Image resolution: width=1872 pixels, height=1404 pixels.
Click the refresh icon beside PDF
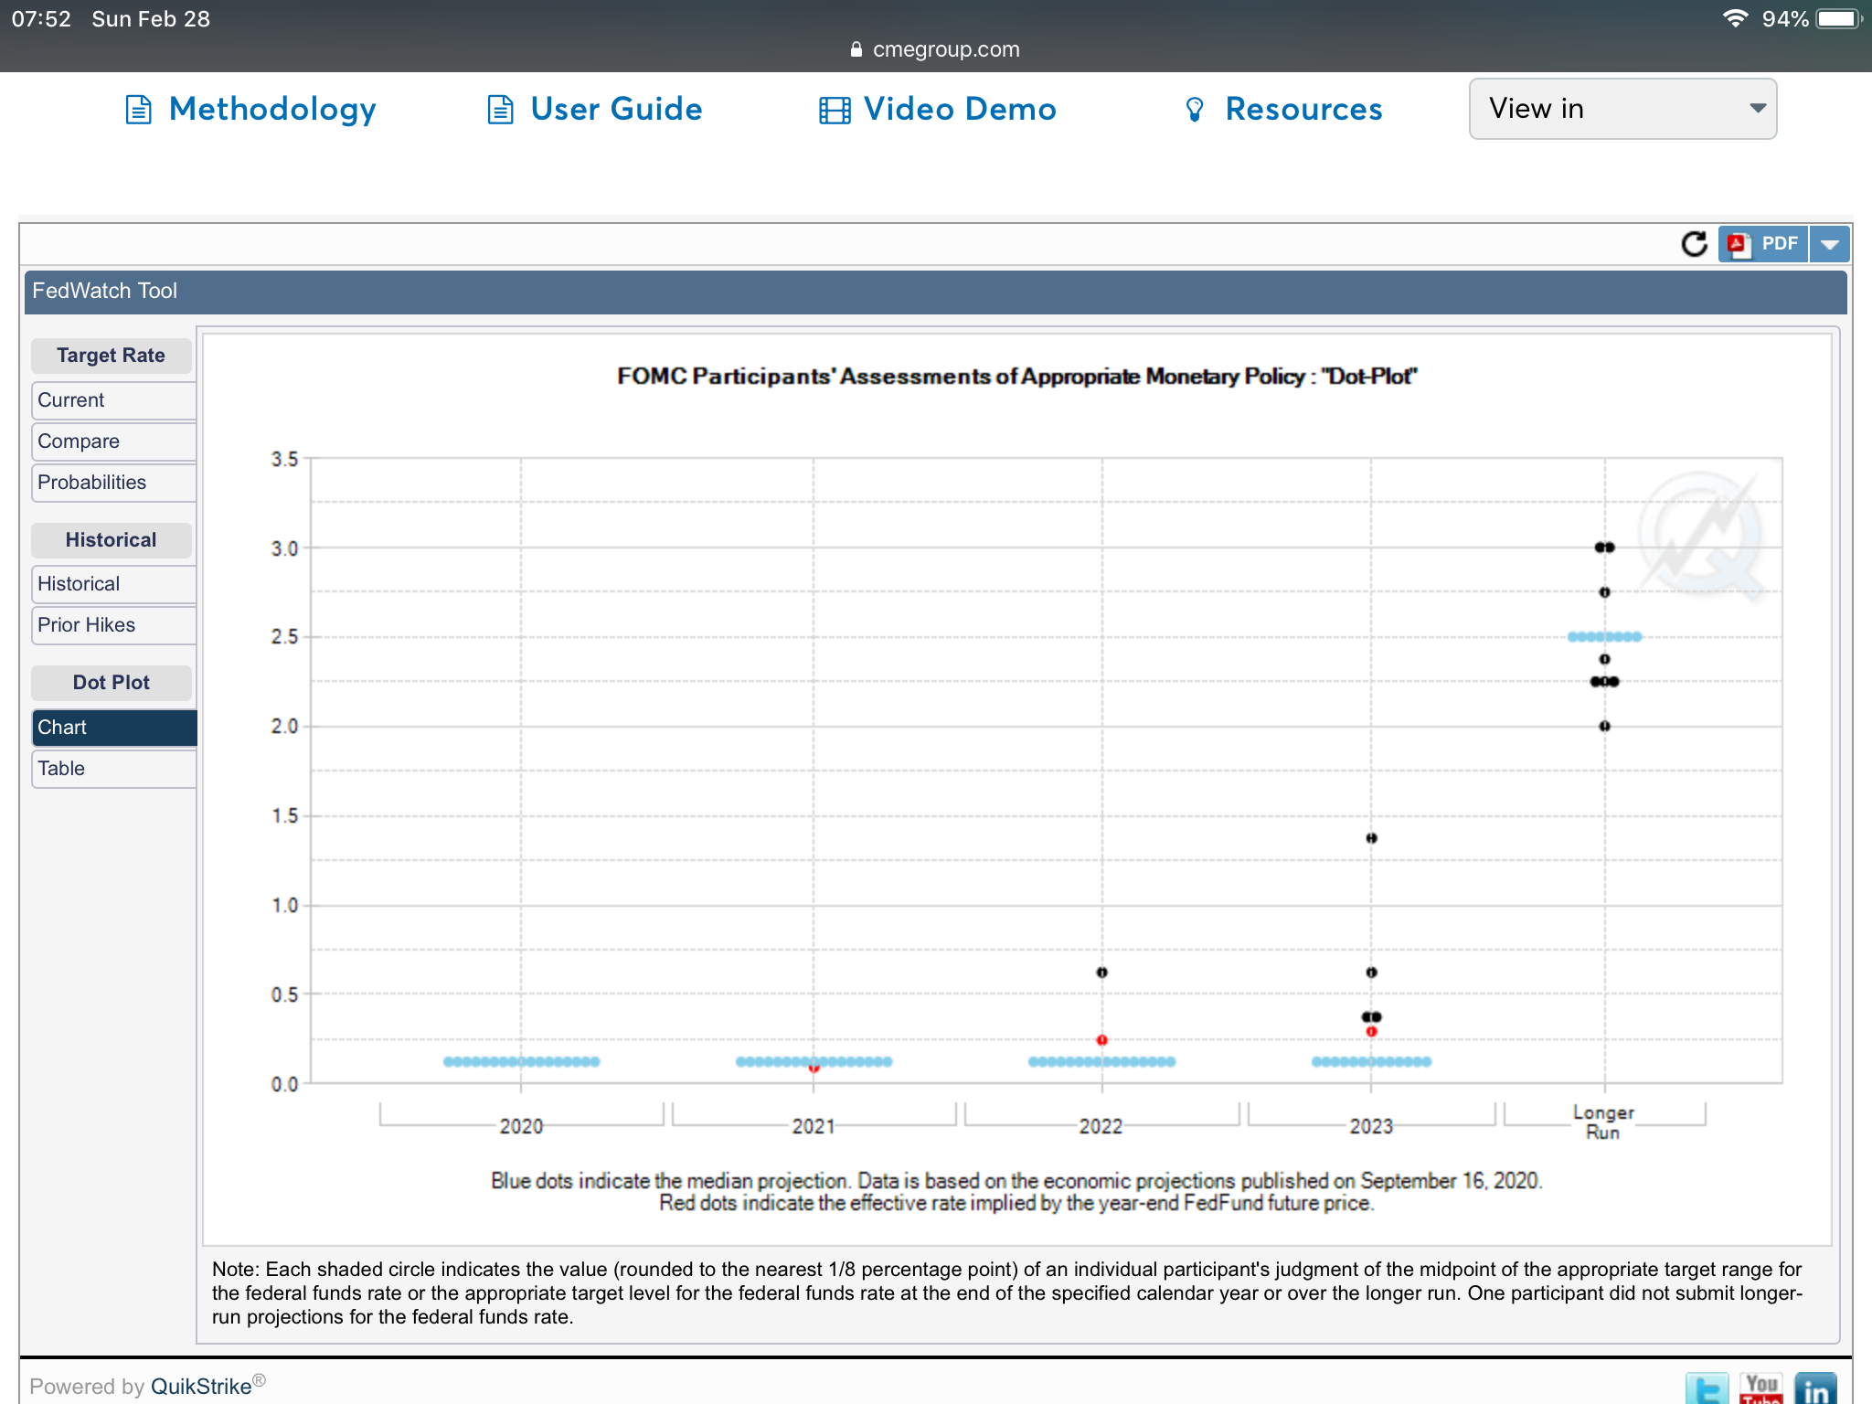coord(1694,244)
